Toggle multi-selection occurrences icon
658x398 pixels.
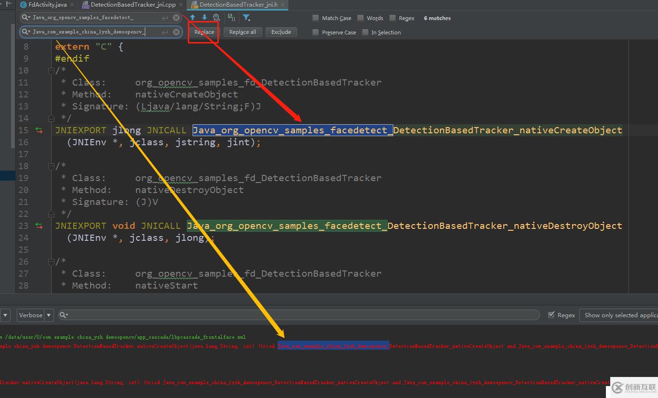[232, 18]
